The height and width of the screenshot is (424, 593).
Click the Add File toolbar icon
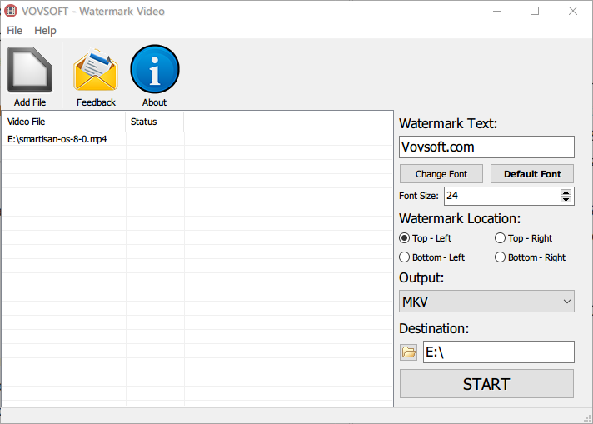[x=30, y=70]
